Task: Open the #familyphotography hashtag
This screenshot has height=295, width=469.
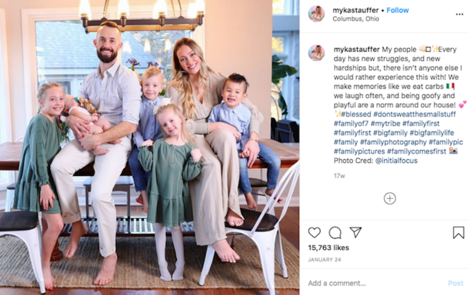Action: 394,142
